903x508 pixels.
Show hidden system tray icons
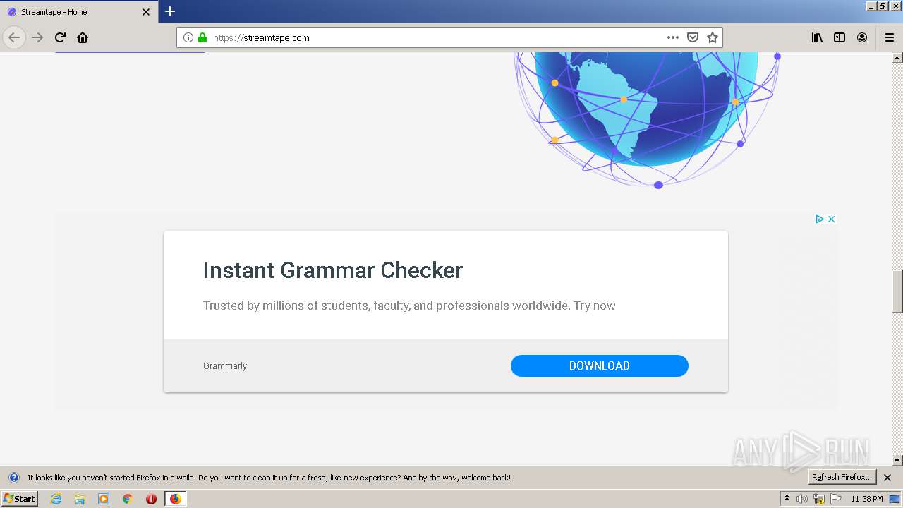click(787, 499)
